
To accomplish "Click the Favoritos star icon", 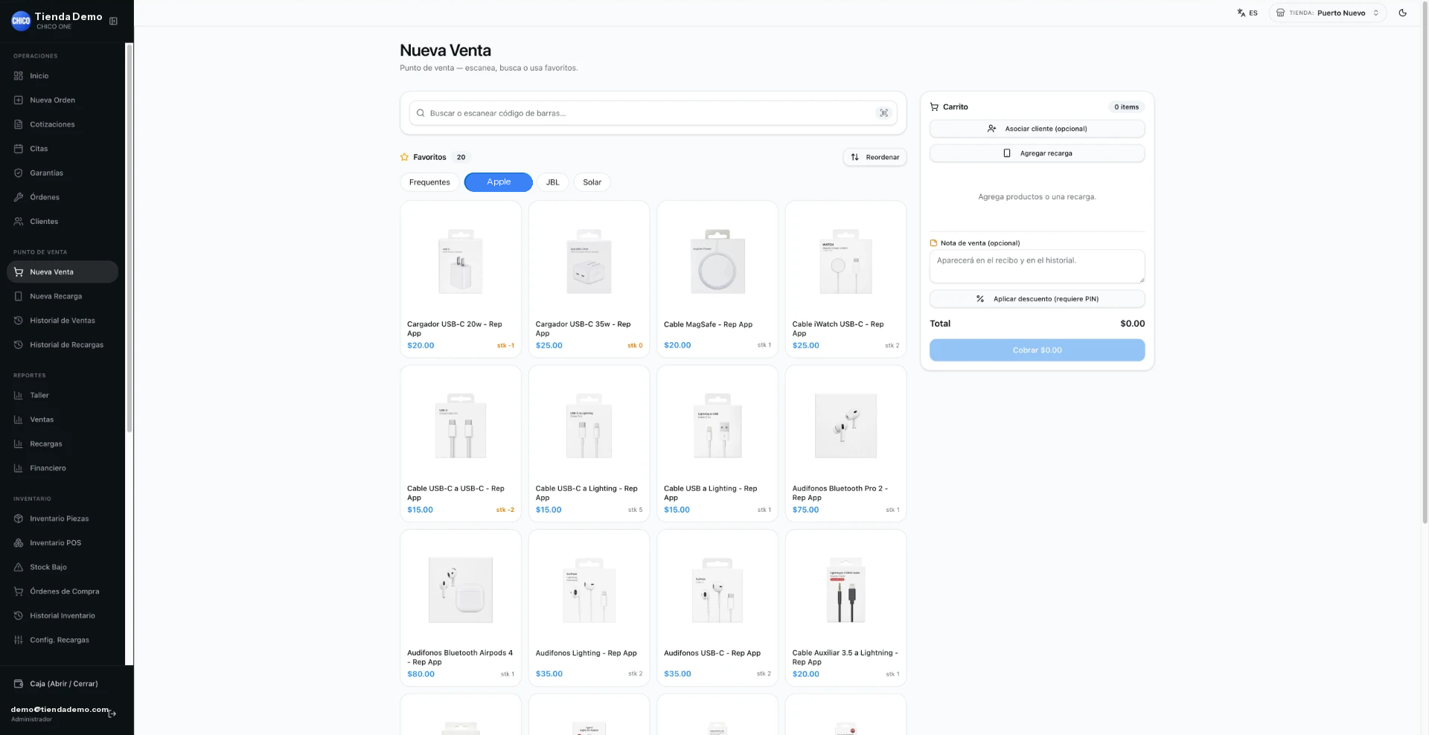I will 405,157.
